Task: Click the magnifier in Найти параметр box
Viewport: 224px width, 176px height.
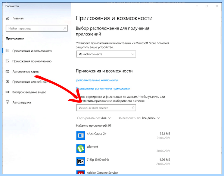Action: [x=64, y=28]
